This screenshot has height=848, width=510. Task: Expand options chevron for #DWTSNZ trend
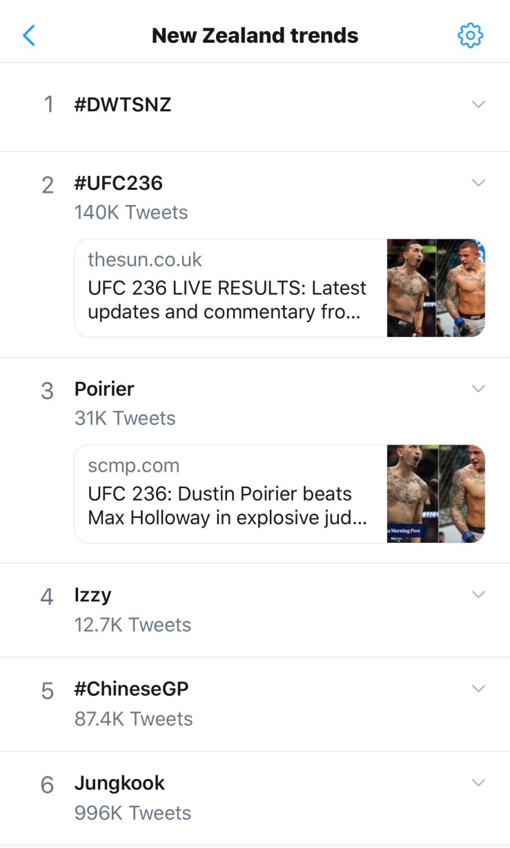point(478,104)
